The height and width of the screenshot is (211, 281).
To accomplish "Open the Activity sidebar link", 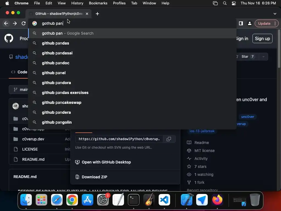I will [197, 159].
